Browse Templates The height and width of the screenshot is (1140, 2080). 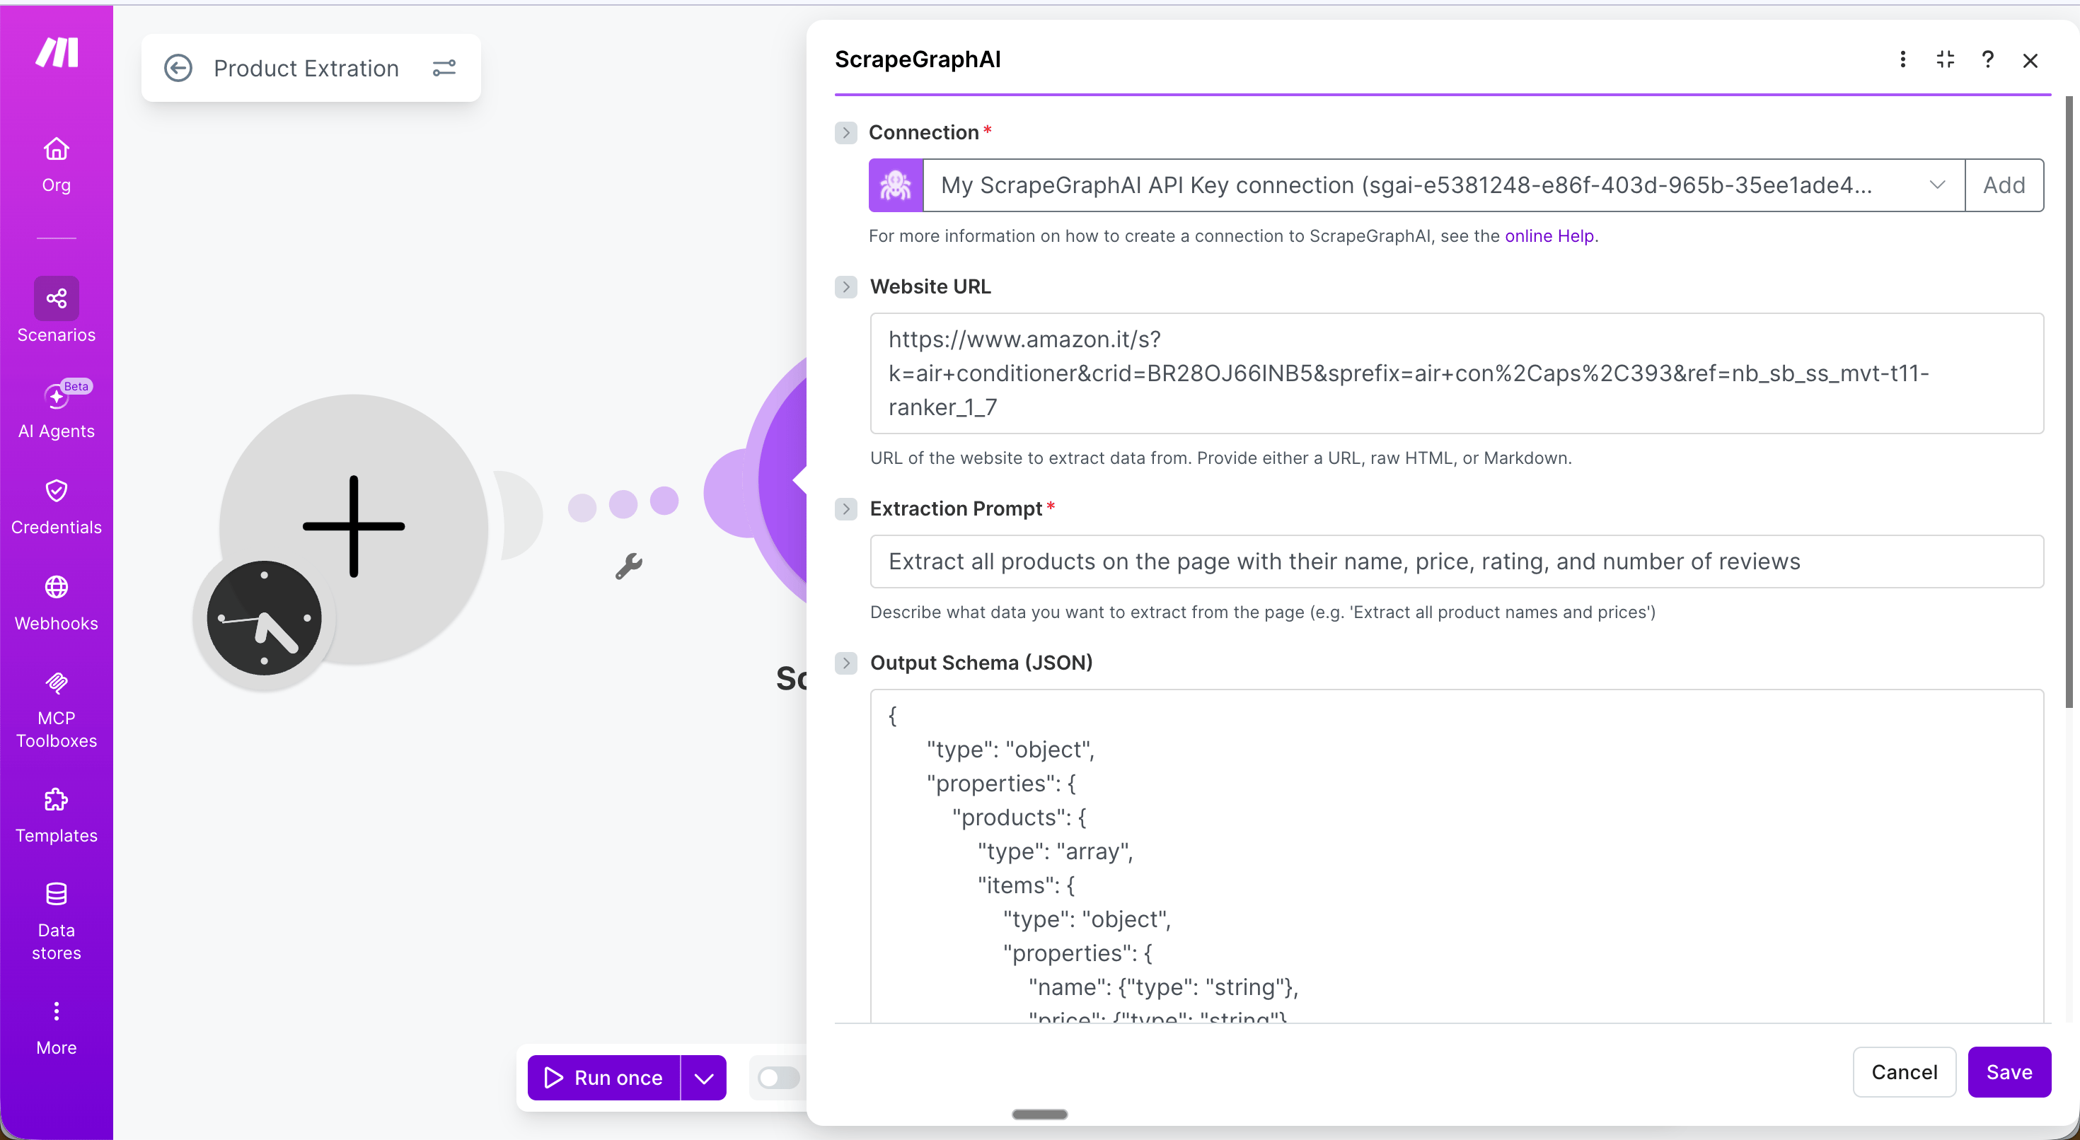[x=57, y=816]
